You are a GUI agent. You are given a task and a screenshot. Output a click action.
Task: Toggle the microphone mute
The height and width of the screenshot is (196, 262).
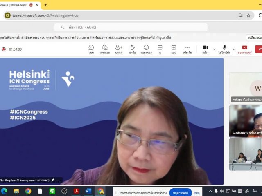click(224, 49)
